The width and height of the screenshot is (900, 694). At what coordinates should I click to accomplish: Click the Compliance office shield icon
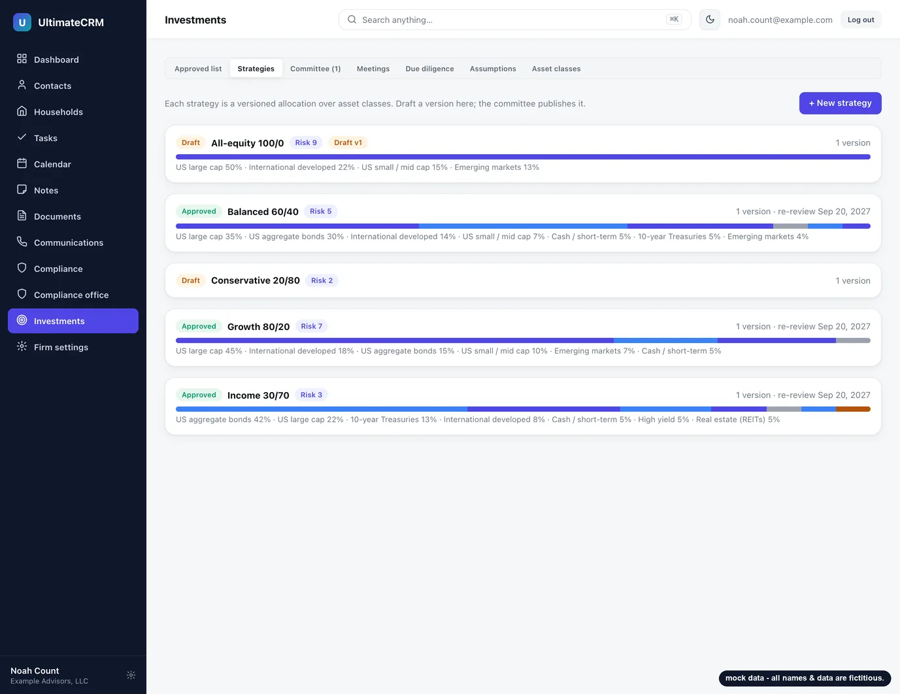(22, 294)
